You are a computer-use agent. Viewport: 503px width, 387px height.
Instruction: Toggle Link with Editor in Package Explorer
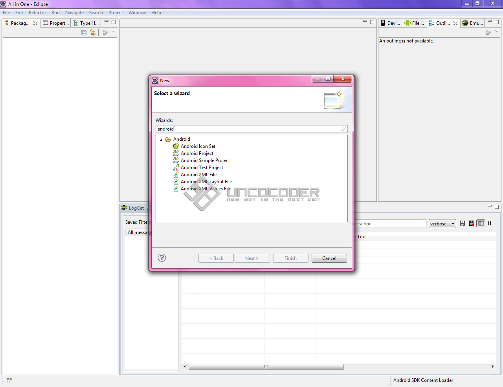pyautogui.click(x=93, y=33)
